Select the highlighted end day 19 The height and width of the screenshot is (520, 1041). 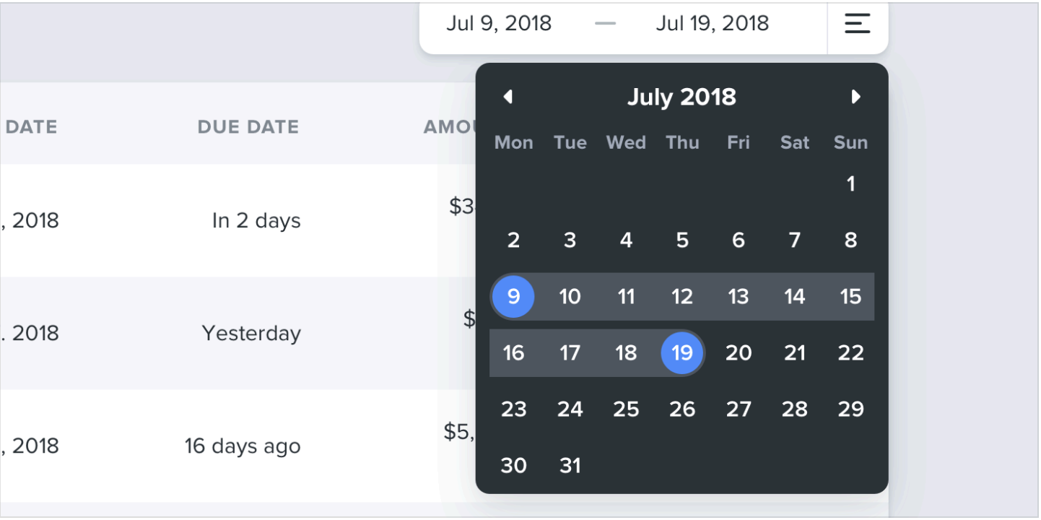[x=682, y=353]
